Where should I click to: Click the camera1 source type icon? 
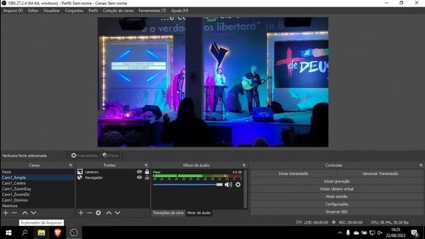(80, 172)
